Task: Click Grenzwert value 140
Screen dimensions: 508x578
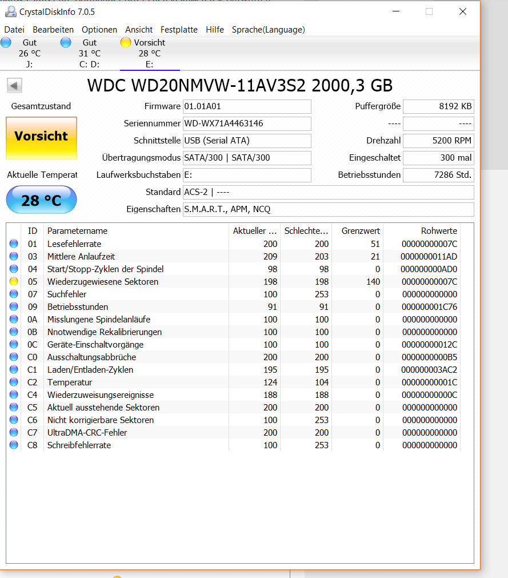Action: pos(373,282)
